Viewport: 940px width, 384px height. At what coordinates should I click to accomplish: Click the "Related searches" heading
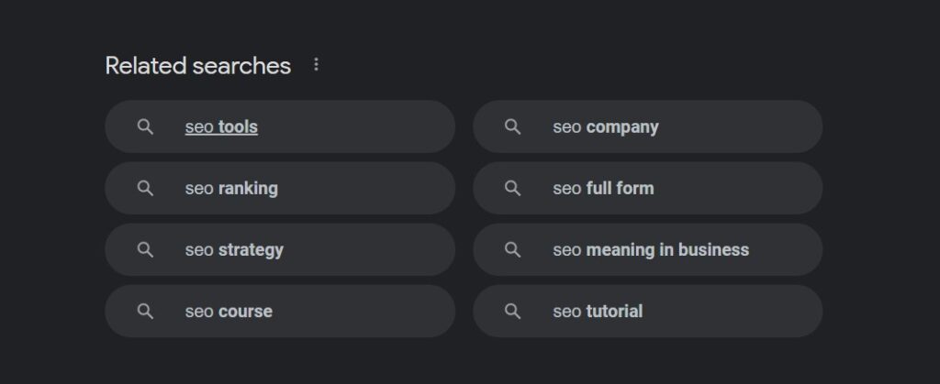click(x=198, y=65)
